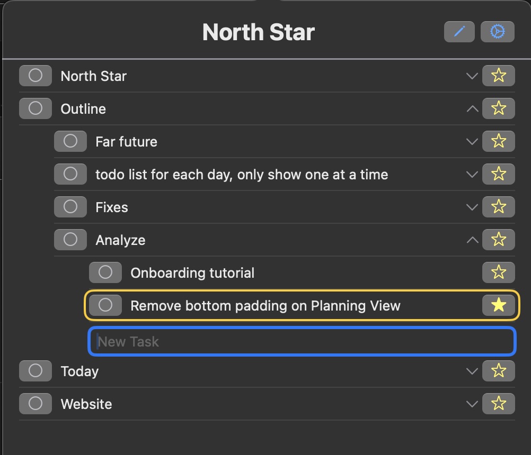Star the Fixes task
531x455 pixels.
[x=499, y=207]
